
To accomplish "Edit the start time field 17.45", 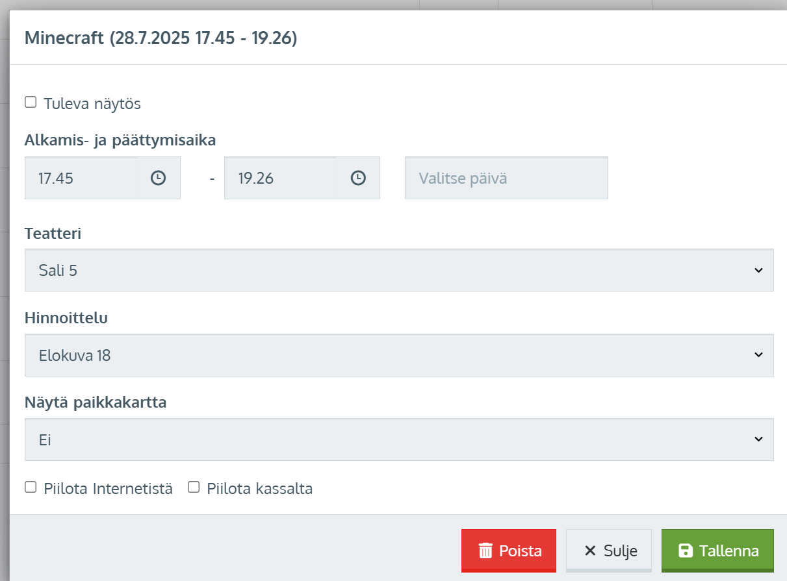I will 81,178.
